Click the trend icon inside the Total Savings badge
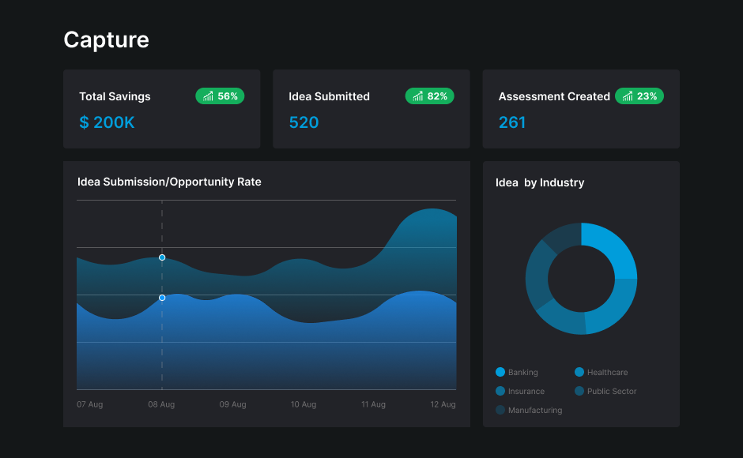This screenshot has height=458, width=743. pyautogui.click(x=207, y=96)
